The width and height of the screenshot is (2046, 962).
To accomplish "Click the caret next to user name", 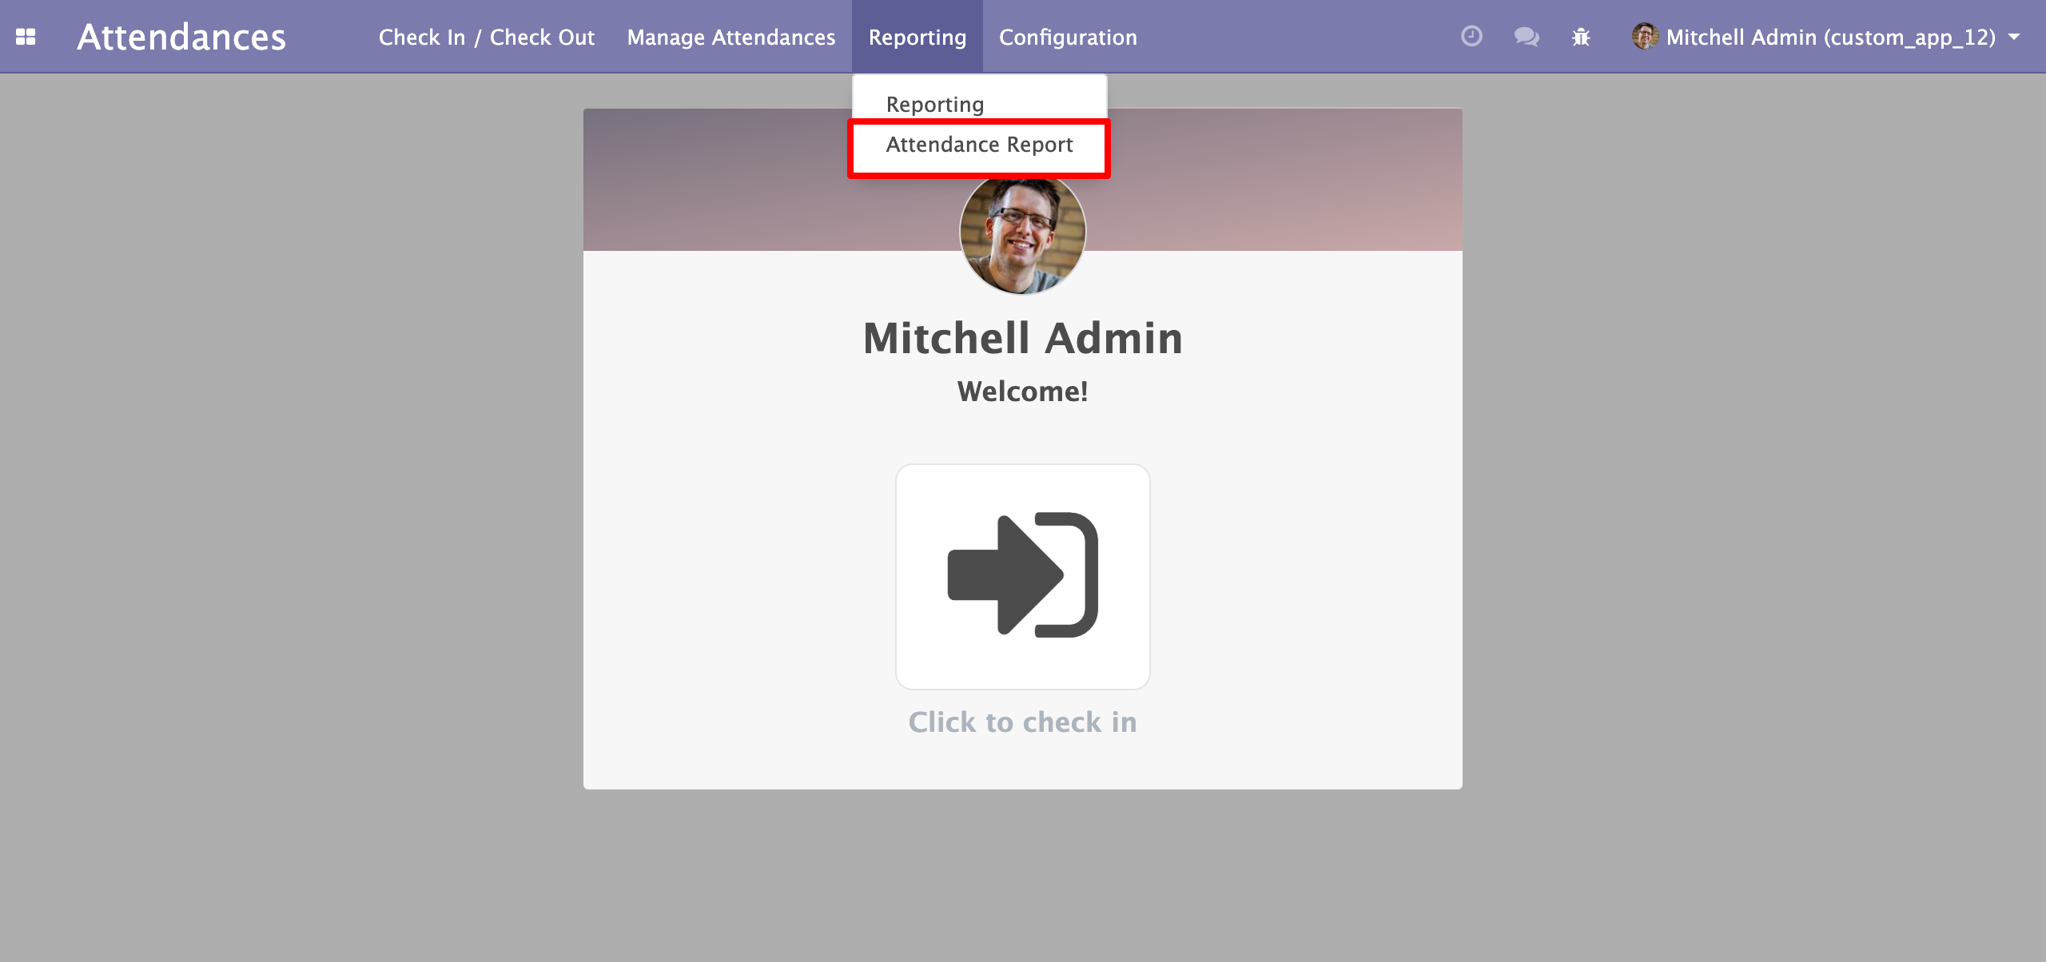I will coord(2015,37).
